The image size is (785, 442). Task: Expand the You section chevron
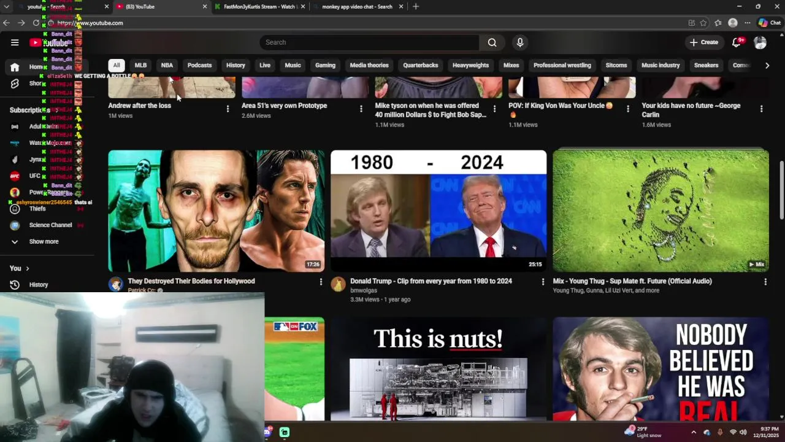point(28,268)
